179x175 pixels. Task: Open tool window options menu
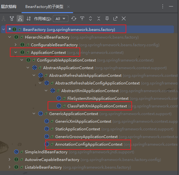pos(163,6)
